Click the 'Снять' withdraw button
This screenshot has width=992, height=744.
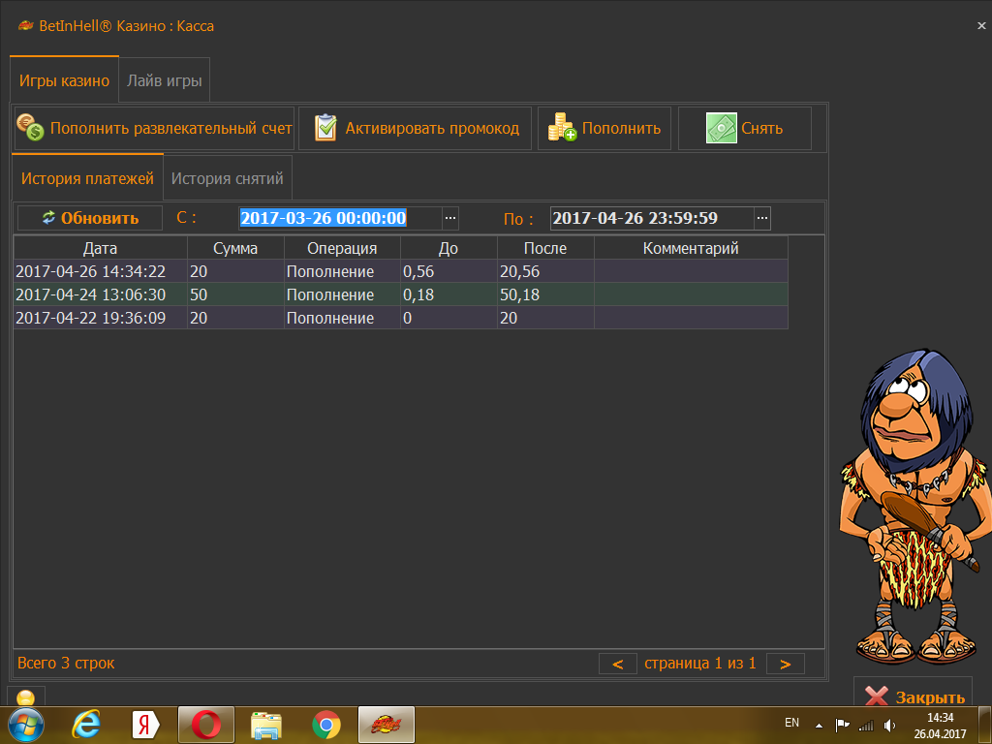(x=745, y=129)
